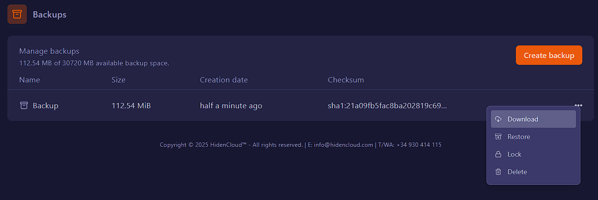The width and height of the screenshot is (598, 200).
Task: Select the sha1 checksum value of the backup
Action: point(387,105)
